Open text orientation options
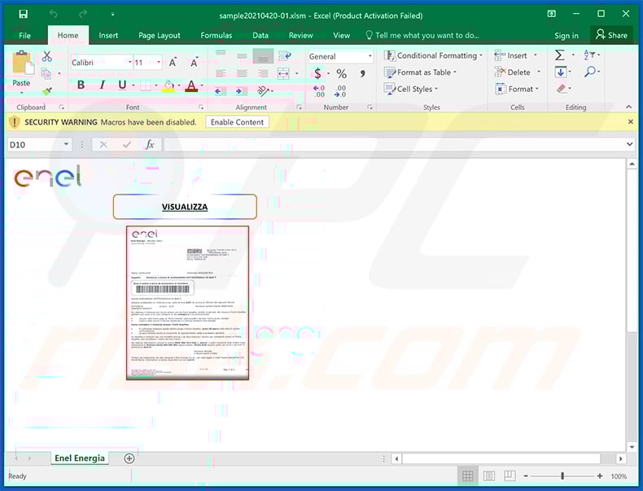The width and height of the screenshot is (643, 491). tap(265, 91)
